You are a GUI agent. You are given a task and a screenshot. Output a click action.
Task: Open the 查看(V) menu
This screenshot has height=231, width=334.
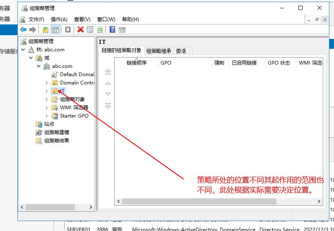click(x=82, y=19)
